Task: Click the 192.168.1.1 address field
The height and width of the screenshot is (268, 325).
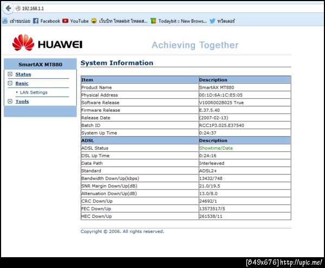Action: coord(33,9)
